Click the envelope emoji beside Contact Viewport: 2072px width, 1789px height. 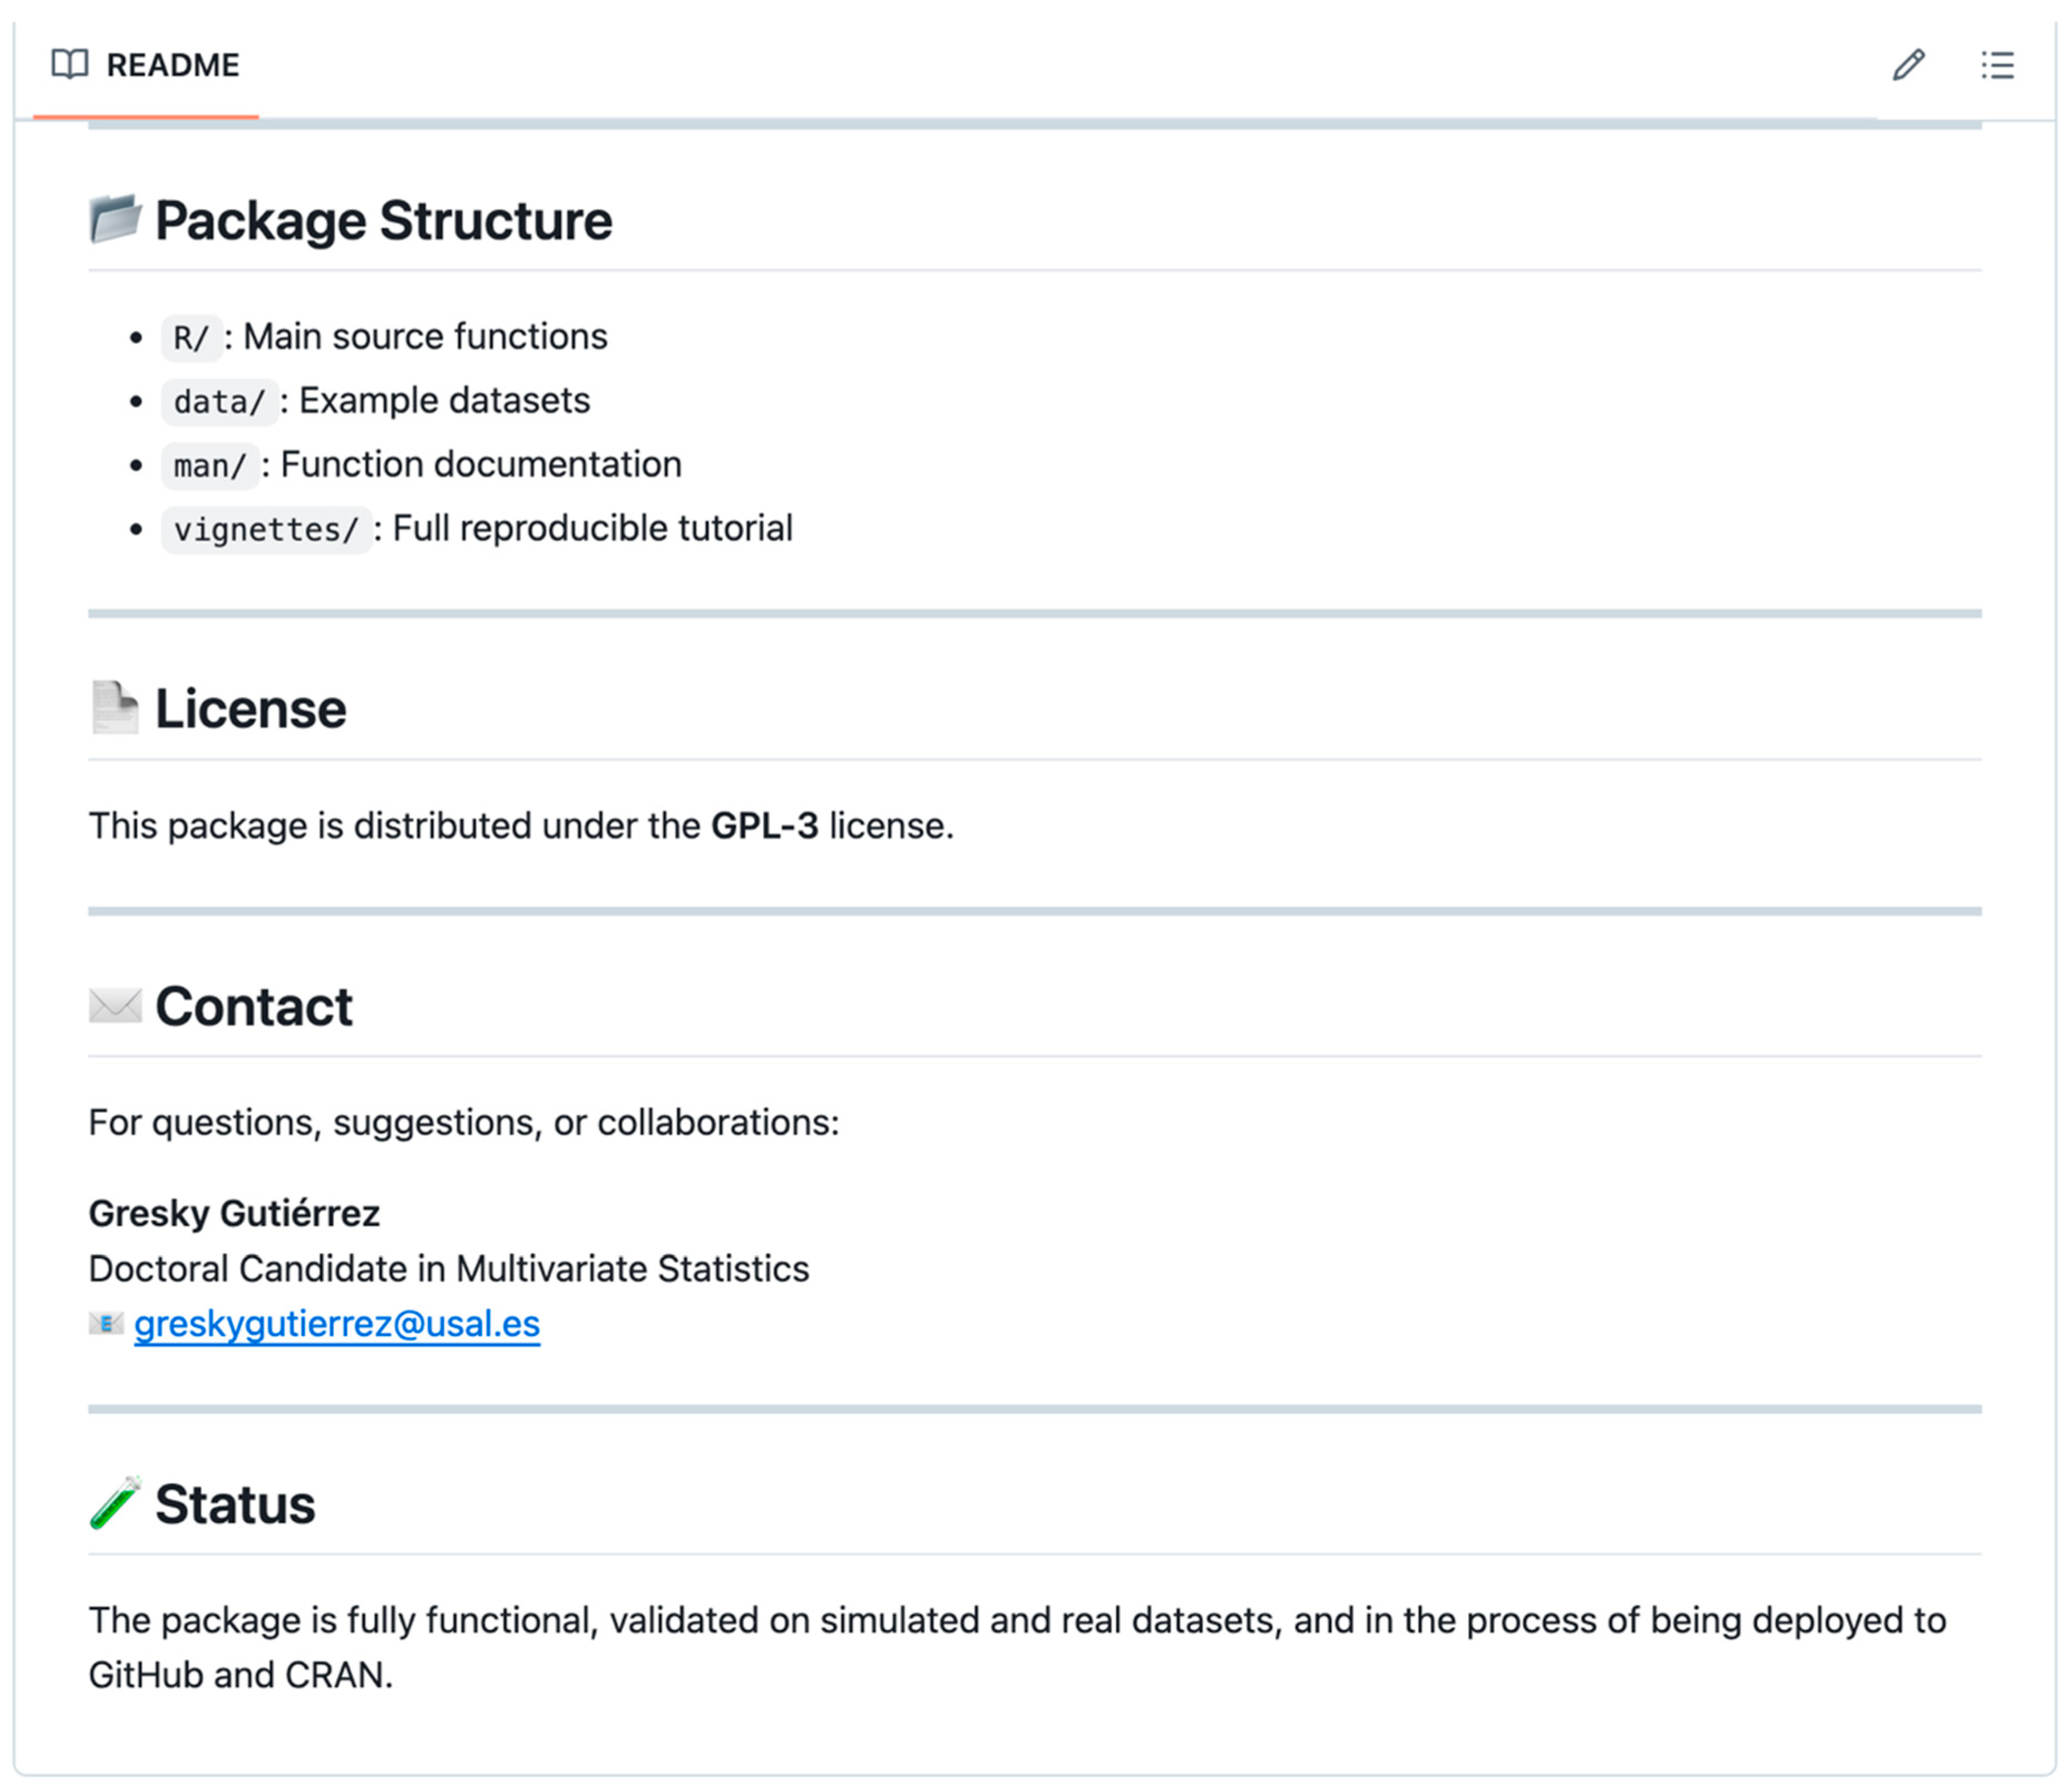(115, 1005)
